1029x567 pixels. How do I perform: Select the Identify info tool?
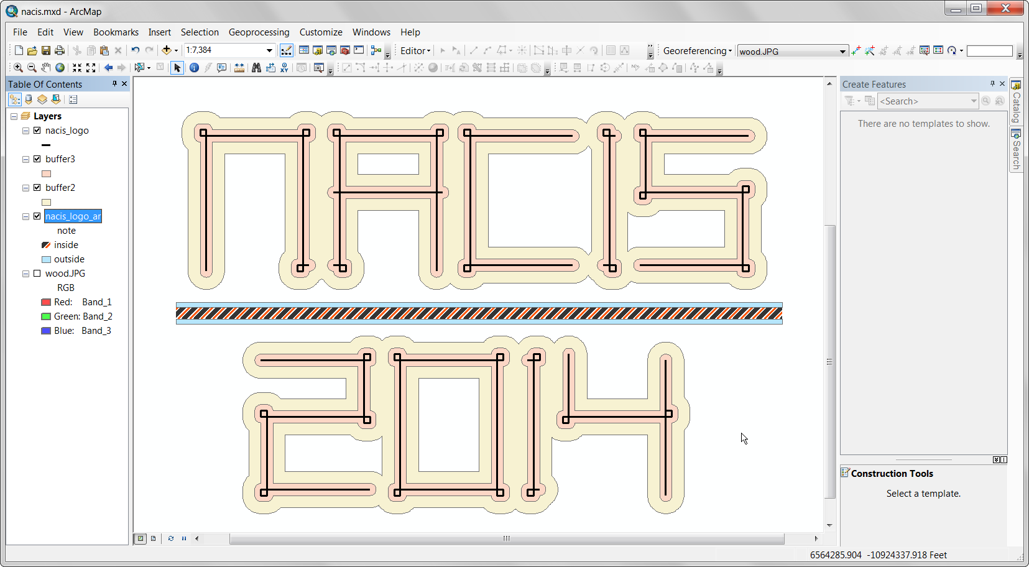[x=194, y=67]
